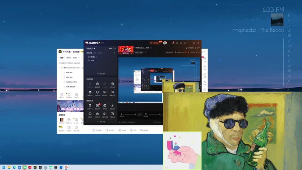The height and width of the screenshot is (170, 302).
Task: Switch to the portrait tab beside the landscape tab
Action: coord(115,48)
